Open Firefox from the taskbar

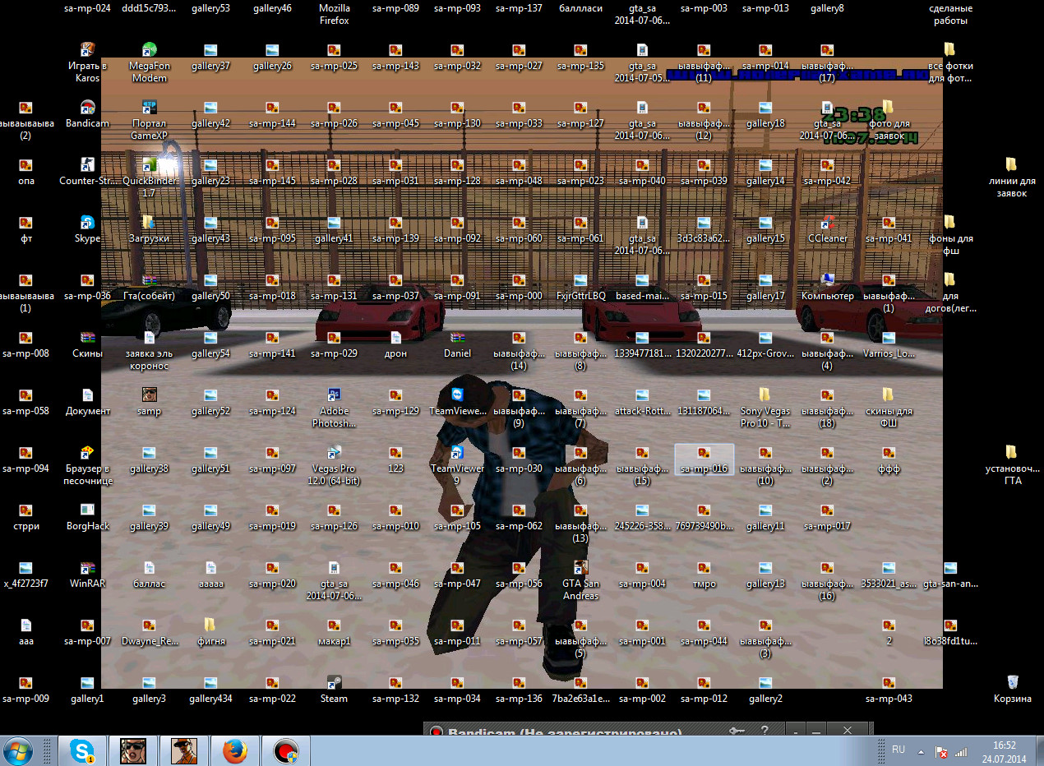tap(234, 750)
